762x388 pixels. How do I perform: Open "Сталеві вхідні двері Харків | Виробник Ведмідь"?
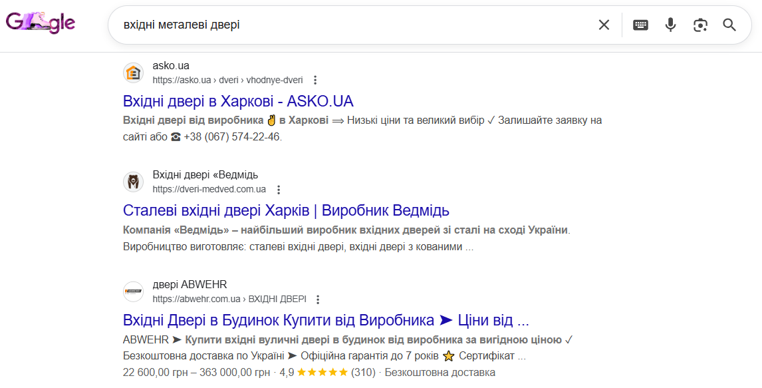click(x=286, y=210)
